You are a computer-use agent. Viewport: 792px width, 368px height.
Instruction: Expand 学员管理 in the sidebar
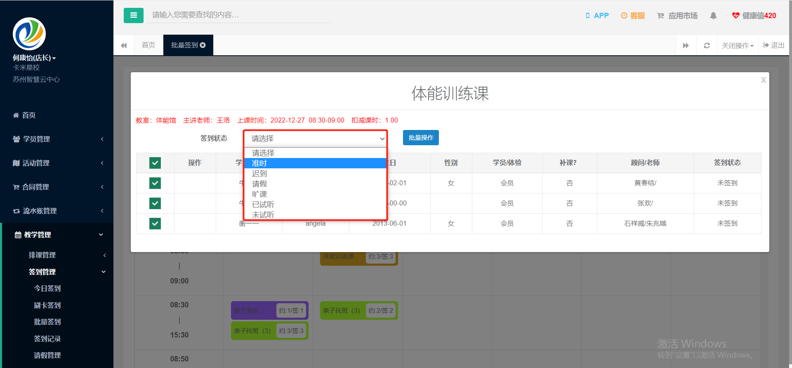[57, 139]
